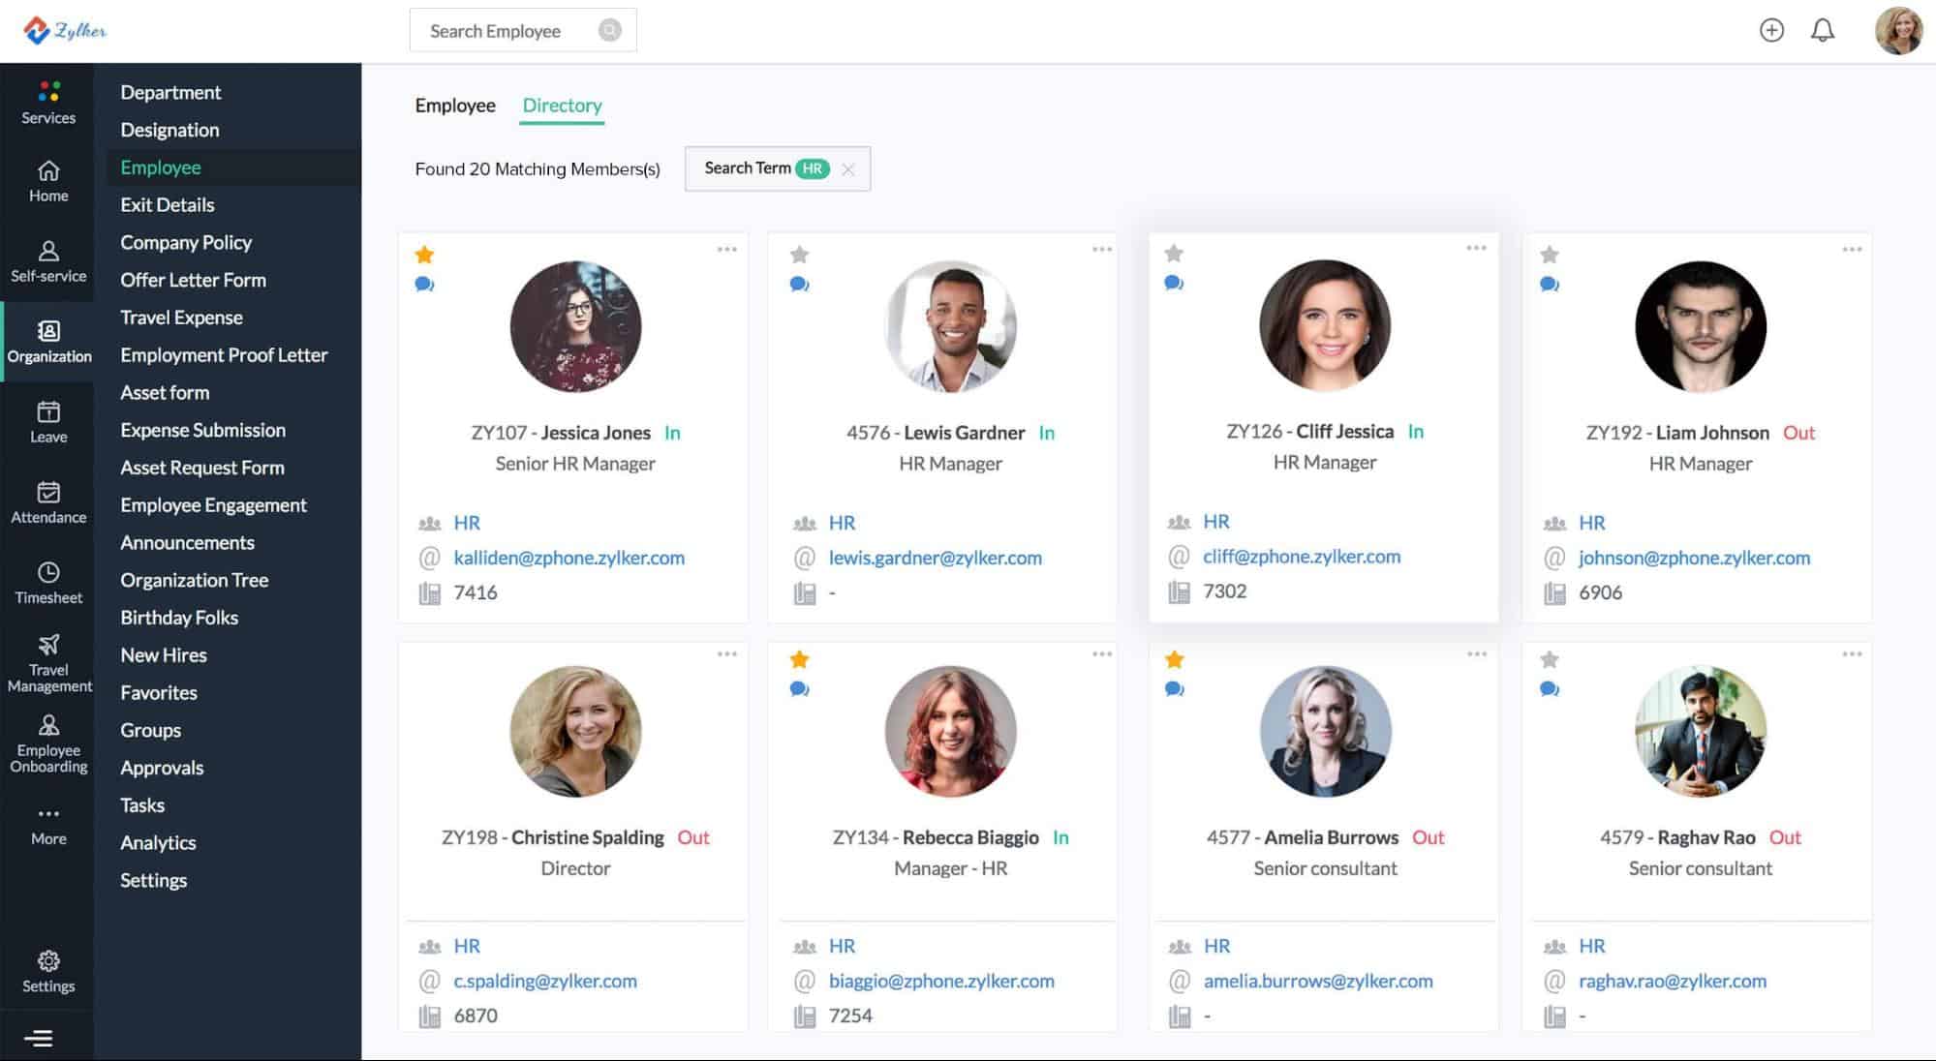Click the notifications bell
Image resolution: width=1936 pixels, height=1061 pixels.
pos(1823,30)
